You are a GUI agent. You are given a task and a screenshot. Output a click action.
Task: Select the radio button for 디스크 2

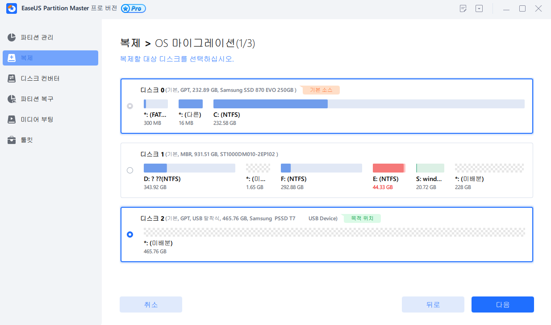pyautogui.click(x=130, y=234)
